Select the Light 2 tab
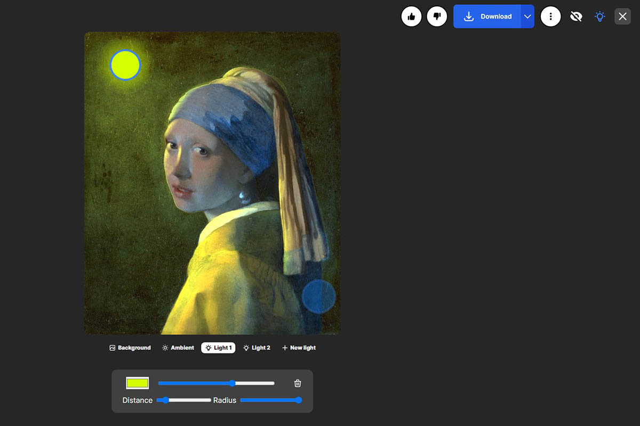This screenshot has height=426, width=640. click(257, 348)
